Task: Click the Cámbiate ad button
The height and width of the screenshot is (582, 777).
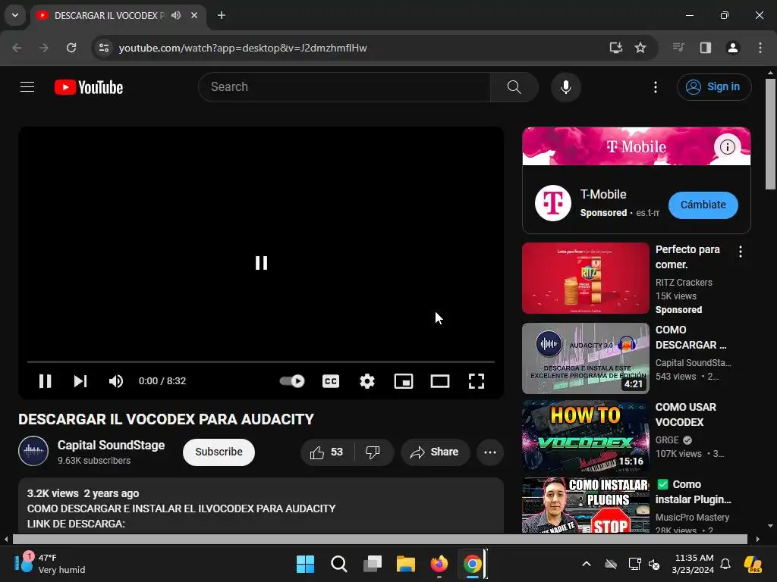Action: tap(703, 205)
